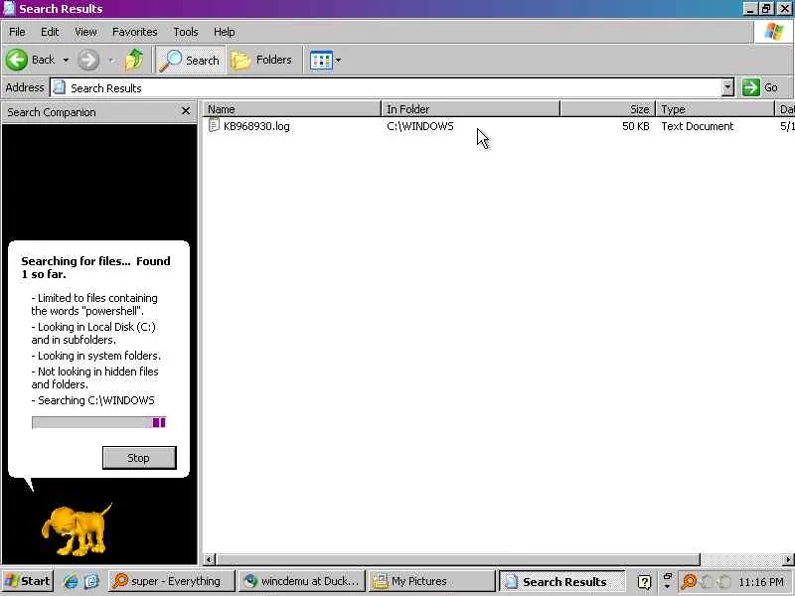Click the taskbar clock 11:16 PM
The height and width of the screenshot is (596, 795).
point(761,582)
